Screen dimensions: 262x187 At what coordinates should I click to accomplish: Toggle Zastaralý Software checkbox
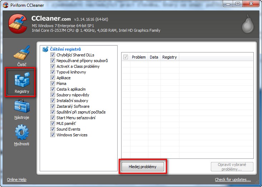pyautogui.click(x=53, y=106)
